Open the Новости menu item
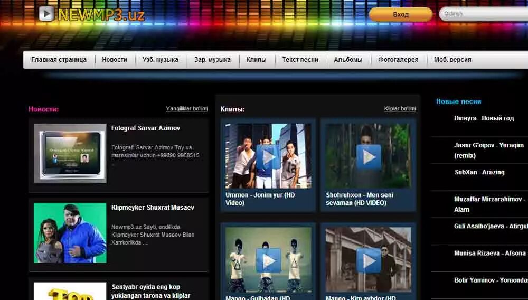Viewport: 528px width, 300px height. point(115,60)
